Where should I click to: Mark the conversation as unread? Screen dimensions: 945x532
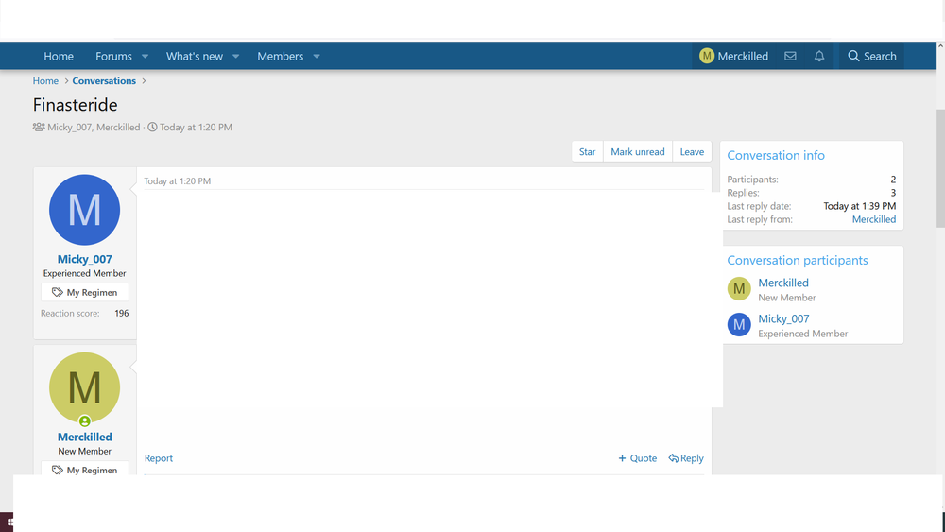[x=637, y=152]
